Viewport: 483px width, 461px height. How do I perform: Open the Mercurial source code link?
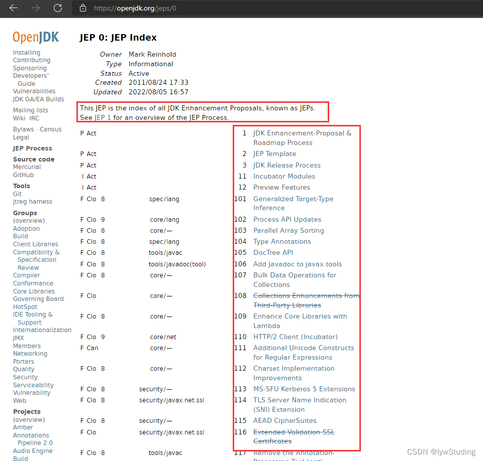click(x=27, y=167)
